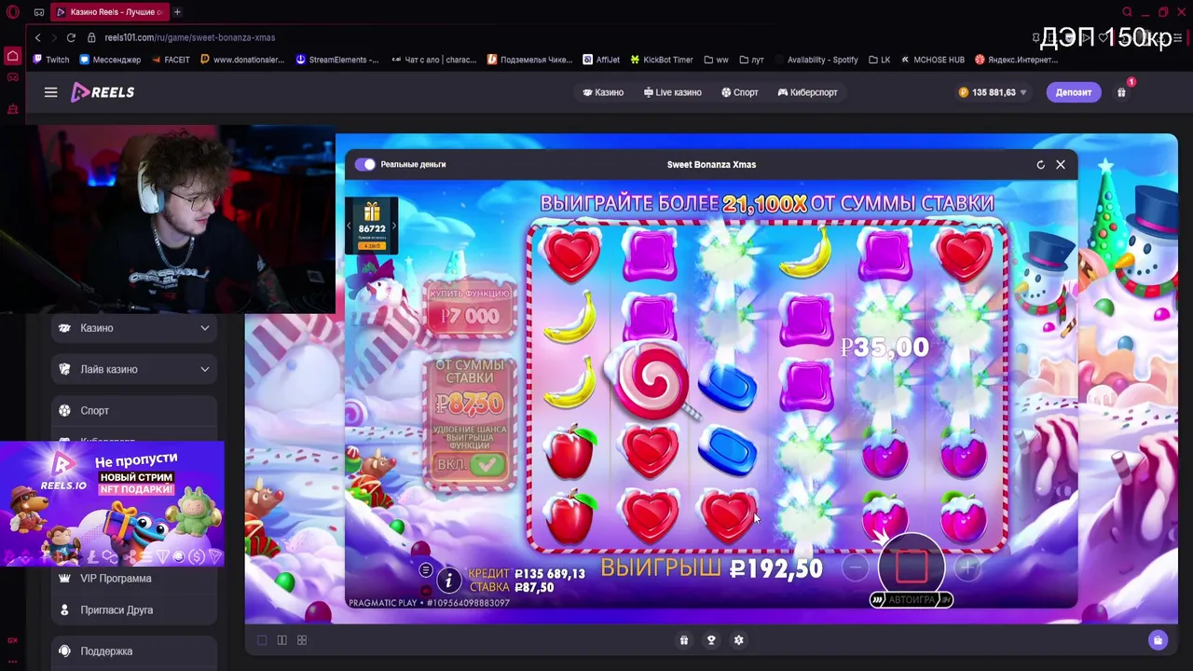The height and width of the screenshot is (671, 1193).
Task: Open the Opera sidebar home icon
Action: point(13,56)
